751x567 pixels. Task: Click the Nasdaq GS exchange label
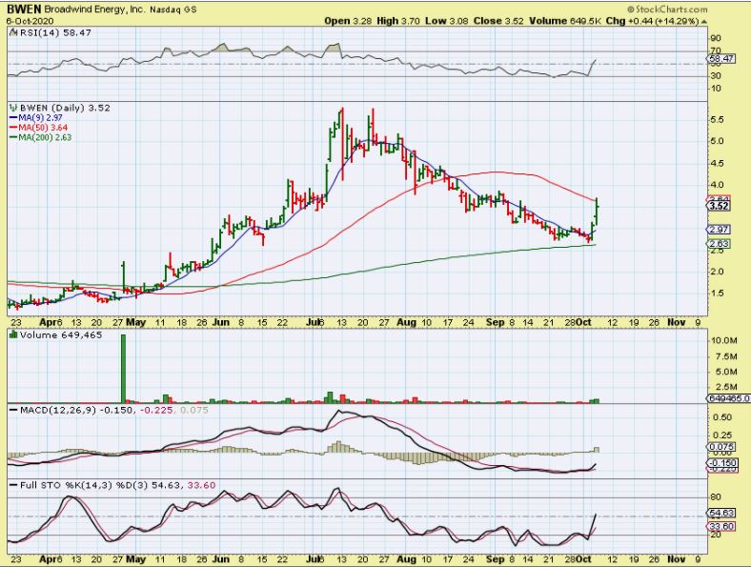point(173,10)
